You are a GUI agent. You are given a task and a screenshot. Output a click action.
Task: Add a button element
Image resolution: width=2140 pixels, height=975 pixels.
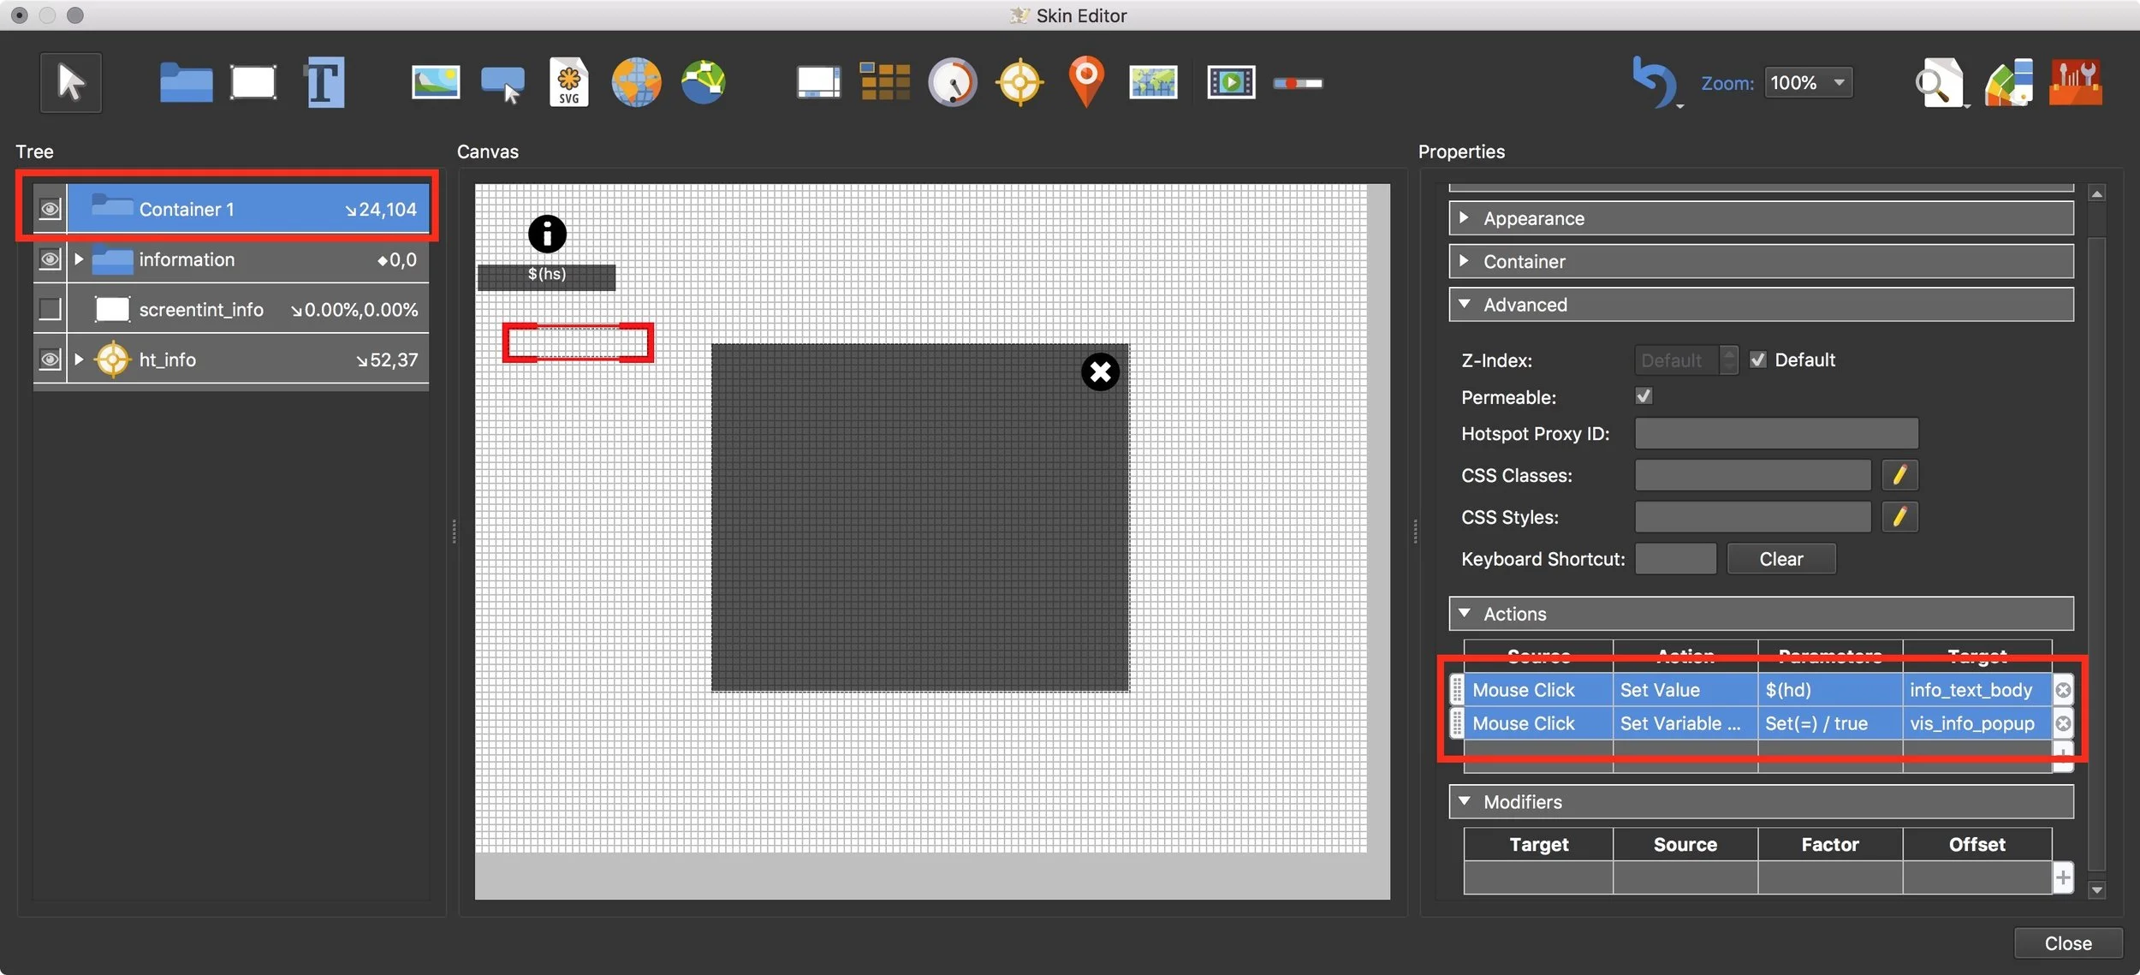click(502, 84)
